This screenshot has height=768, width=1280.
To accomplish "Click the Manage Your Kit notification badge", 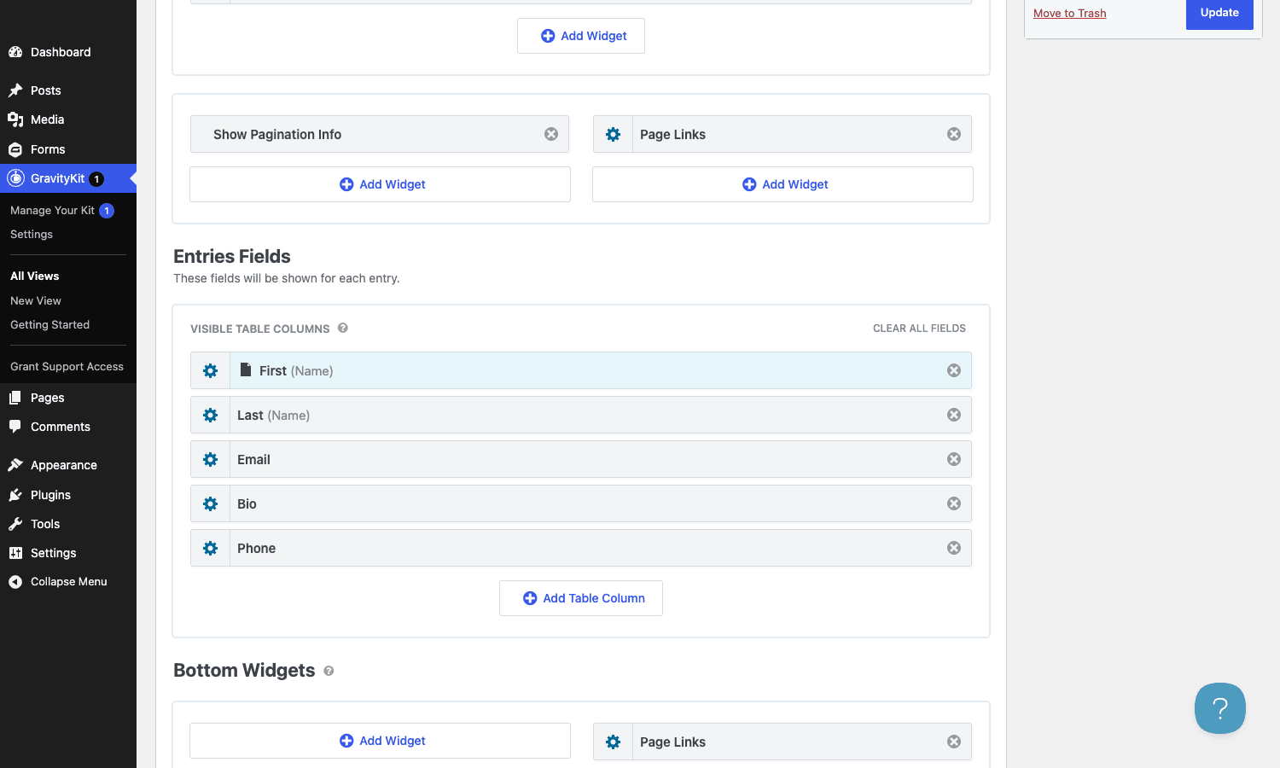I will click(x=107, y=211).
